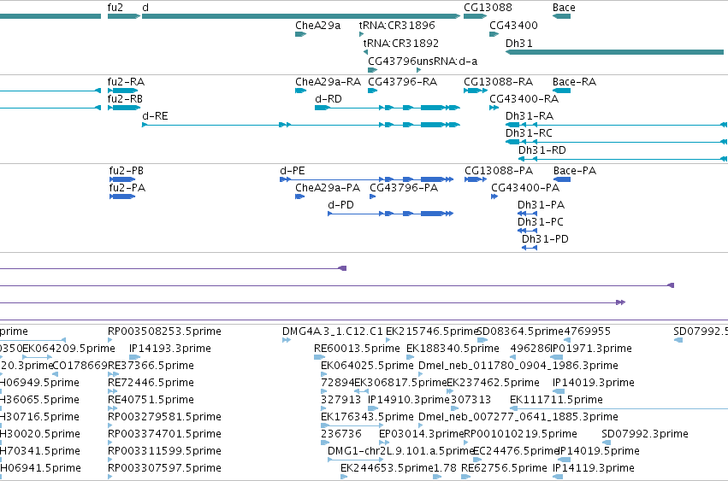
Task: Click the DMG4A3_1.C12.C1 label
Action: 333,331
